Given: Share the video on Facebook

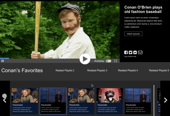Looking at the screenshot, I should 126,52.
